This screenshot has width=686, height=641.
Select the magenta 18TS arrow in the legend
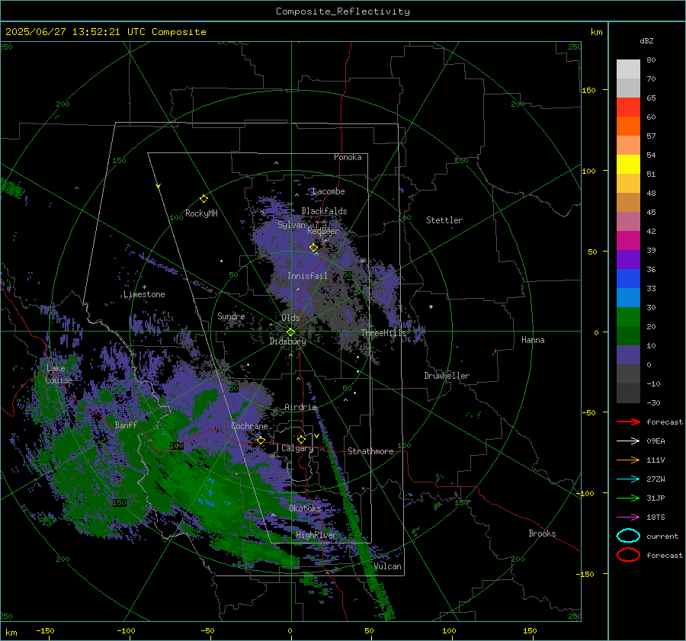(628, 518)
